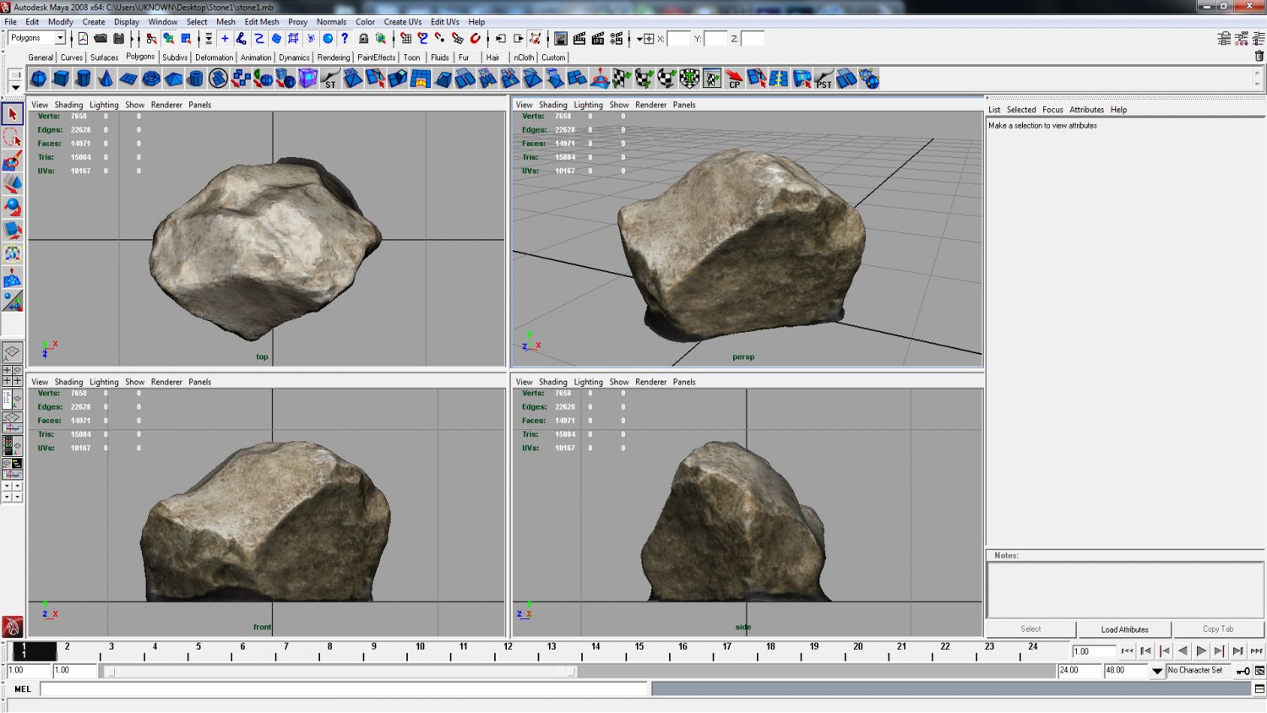
Task: Activate the Paint selection tool
Action: click(x=12, y=161)
